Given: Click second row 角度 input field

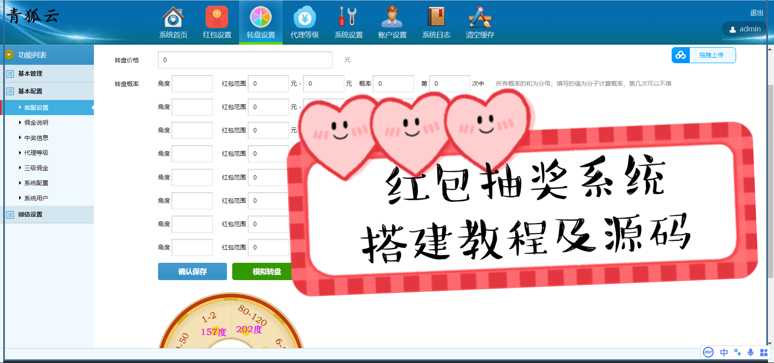Looking at the screenshot, I should coord(192,107).
